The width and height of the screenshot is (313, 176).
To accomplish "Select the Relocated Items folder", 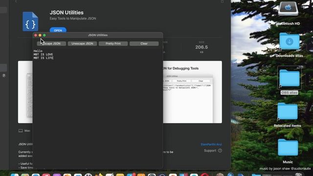I will tap(288, 111).
